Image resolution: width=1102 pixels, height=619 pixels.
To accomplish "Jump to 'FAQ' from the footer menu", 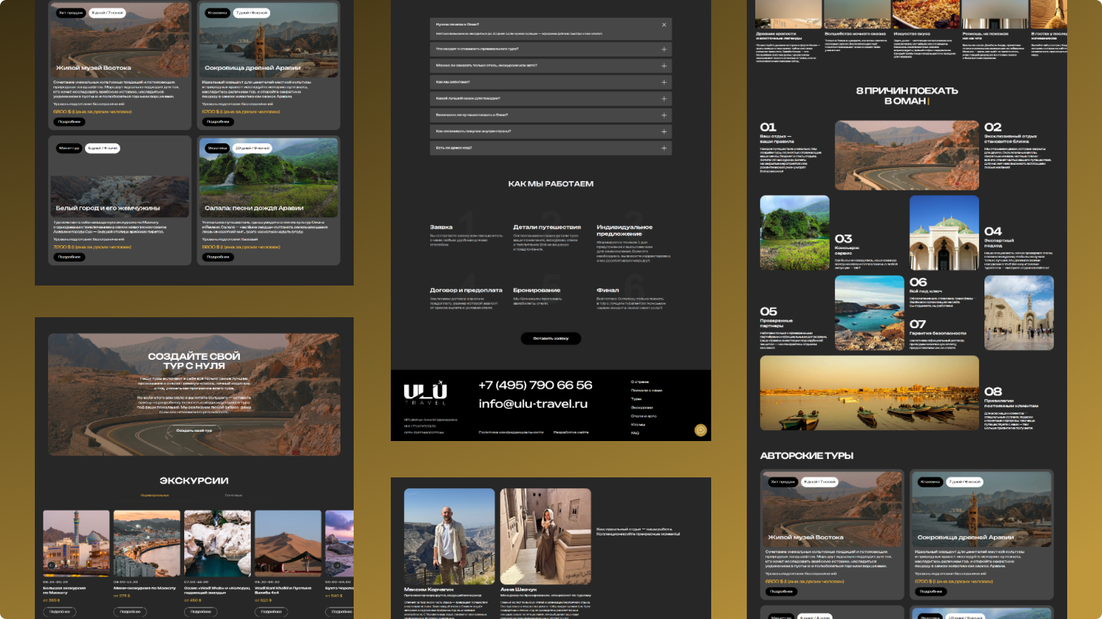I will point(635,433).
